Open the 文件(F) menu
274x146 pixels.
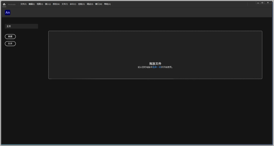tap(23, 4)
